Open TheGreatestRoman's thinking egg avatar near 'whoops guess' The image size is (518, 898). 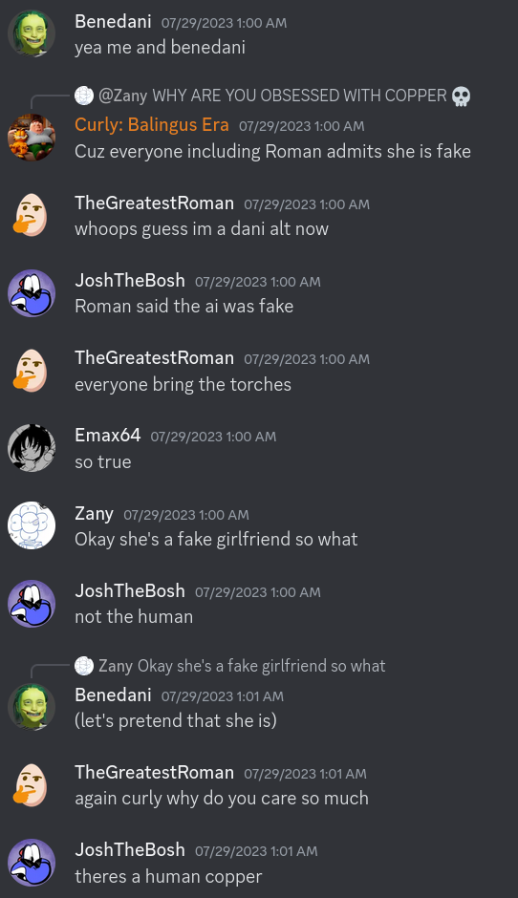32,215
